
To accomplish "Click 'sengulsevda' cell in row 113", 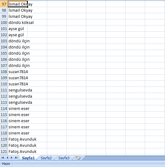I will (18, 102).
